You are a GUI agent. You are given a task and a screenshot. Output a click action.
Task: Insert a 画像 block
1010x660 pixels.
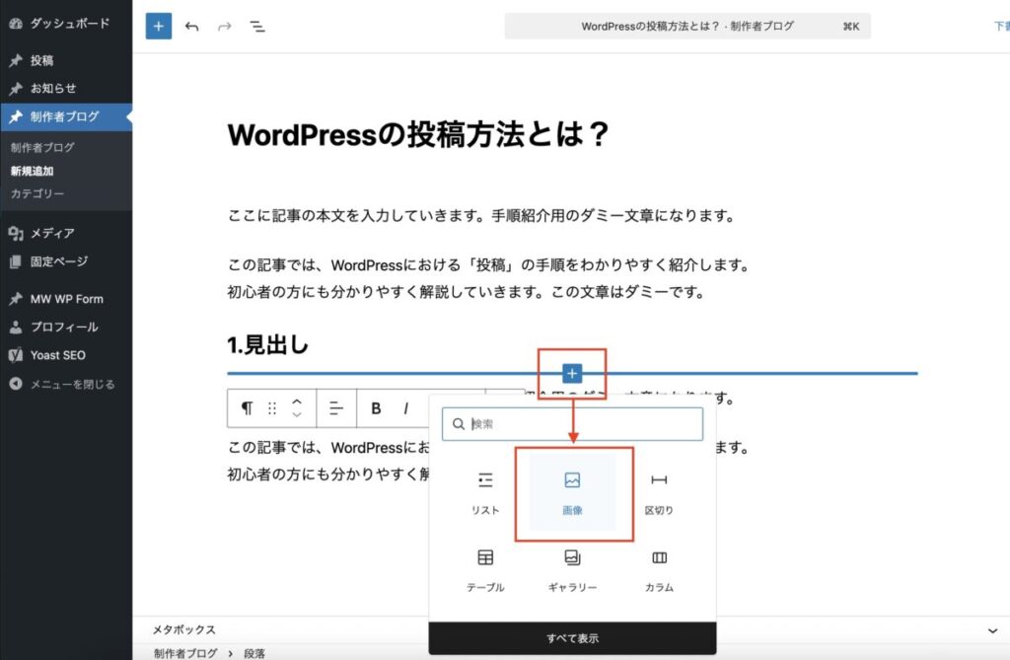point(573,493)
